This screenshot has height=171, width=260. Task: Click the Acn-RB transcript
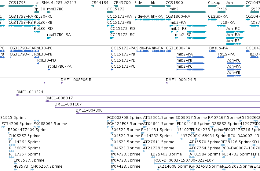(234, 44)
